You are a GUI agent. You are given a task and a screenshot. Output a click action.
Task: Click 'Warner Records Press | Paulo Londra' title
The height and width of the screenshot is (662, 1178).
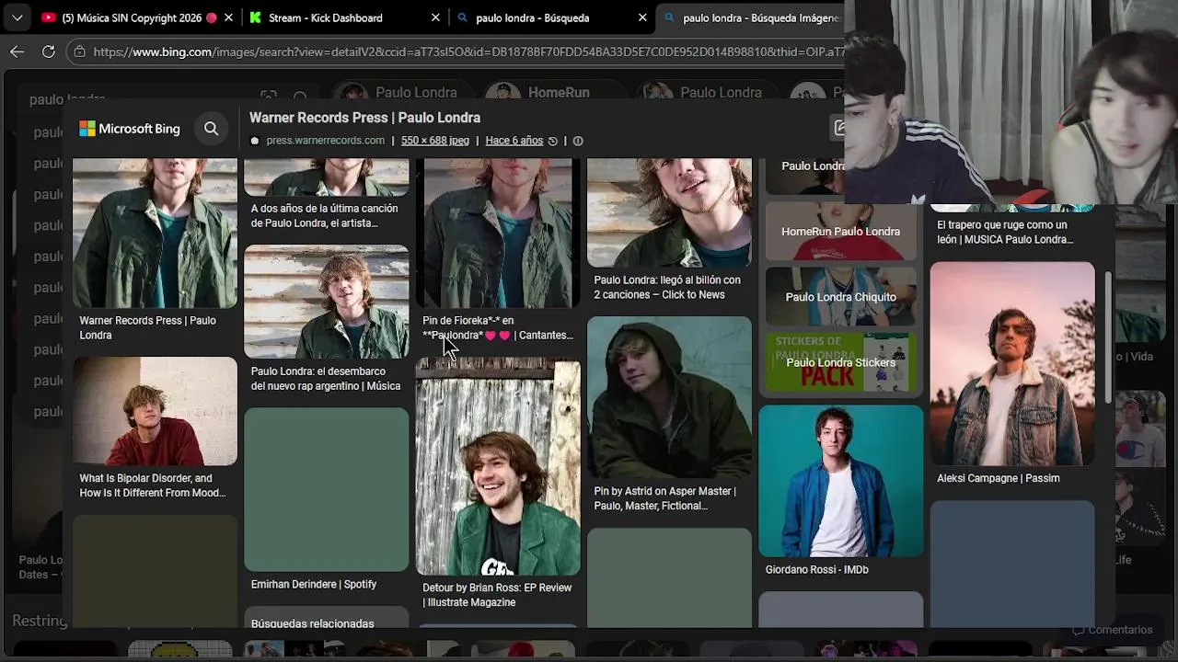tap(364, 118)
